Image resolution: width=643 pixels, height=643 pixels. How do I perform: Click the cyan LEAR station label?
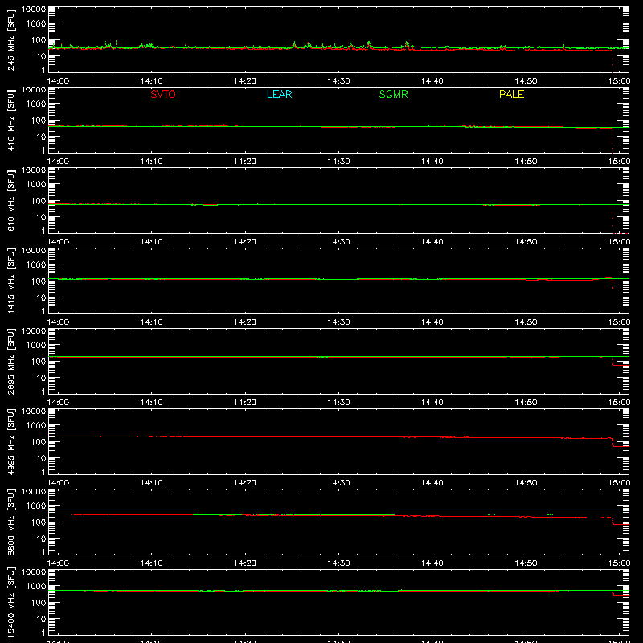pyautogui.click(x=279, y=94)
